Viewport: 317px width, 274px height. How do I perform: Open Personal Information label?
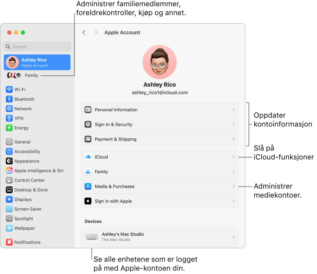coord(116,110)
